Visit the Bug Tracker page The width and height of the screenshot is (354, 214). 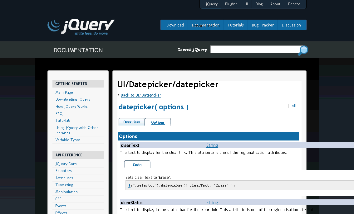(x=263, y=25)
